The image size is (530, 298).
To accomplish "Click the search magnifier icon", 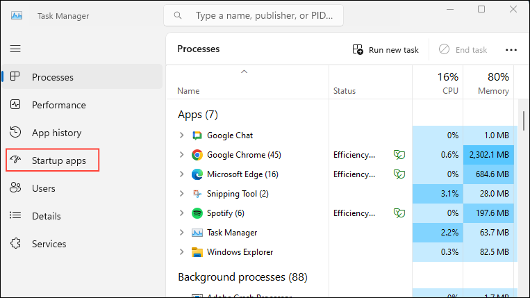I will 178,15.
